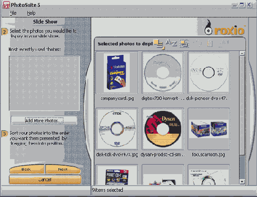This screenshot has height=197, width=257.
Task: Select the fotoscartoon.jpg thumbnail
Action: pyautogui.click(x=209, y=129)
